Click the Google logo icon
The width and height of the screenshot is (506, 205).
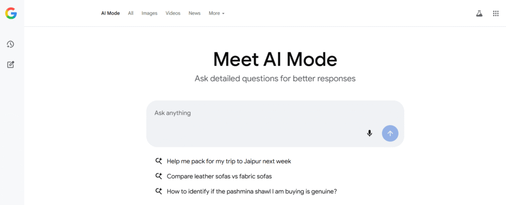pos(11,13)
